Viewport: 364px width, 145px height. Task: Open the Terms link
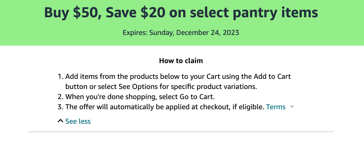276,107
